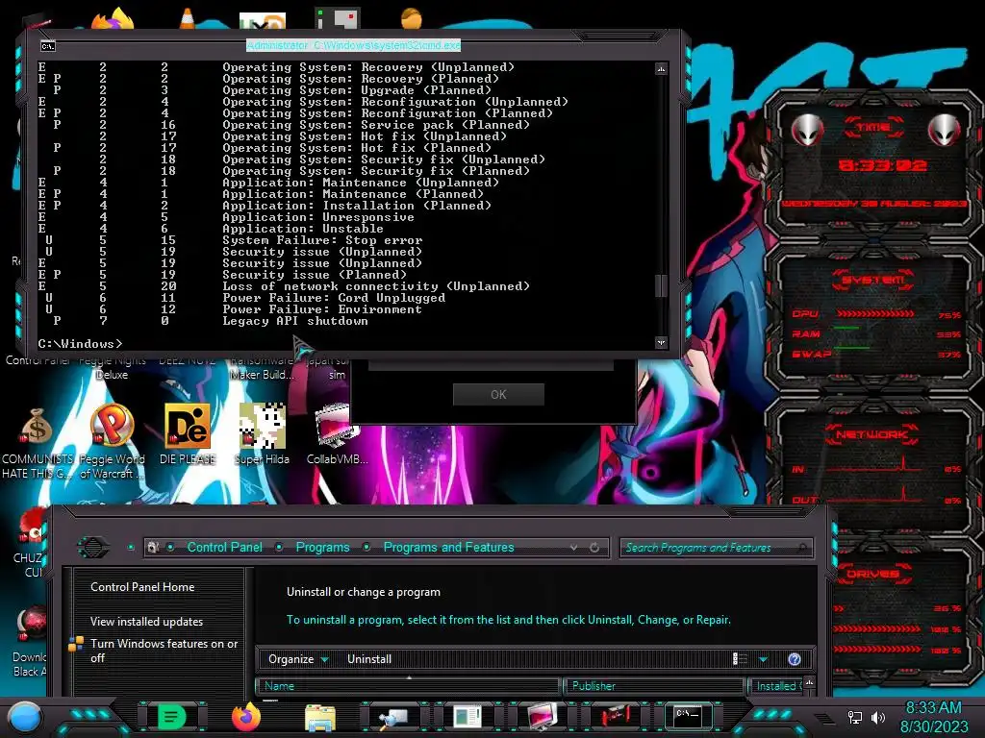
Task: Click the 'Uninstall or change a program' heading
Action: coord(363,592)
